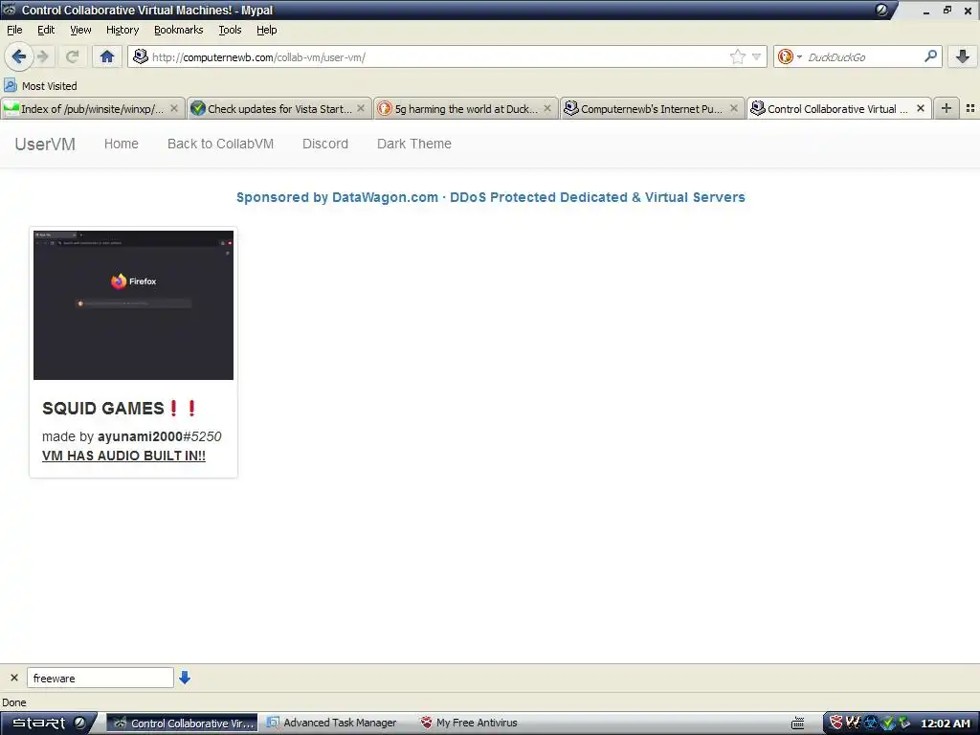Click the red shield tray icon
The height and width of the screenshot is (735, 980).
point(836,724)
